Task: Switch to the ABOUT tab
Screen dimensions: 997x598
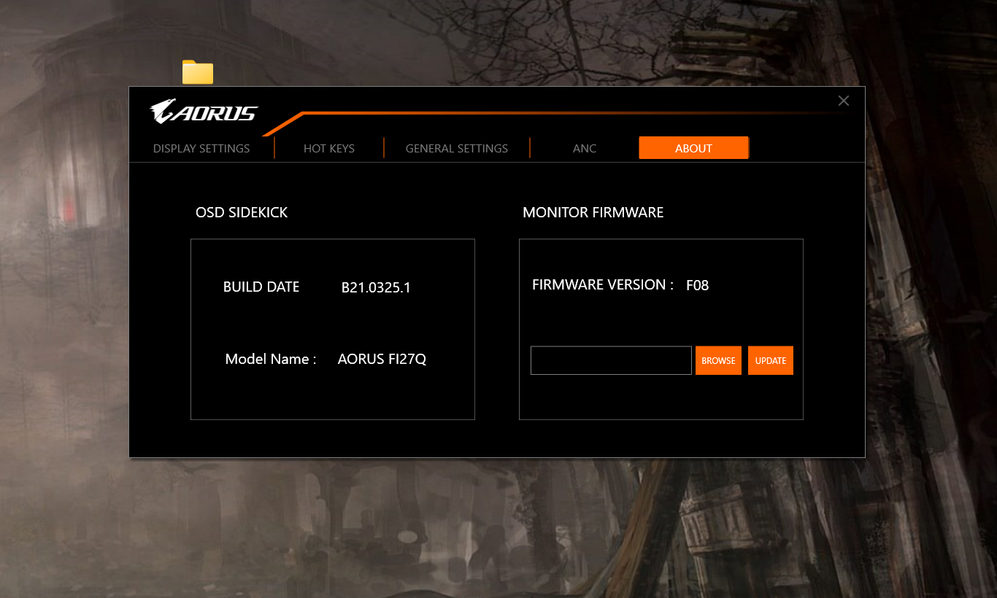Action: 693,147
